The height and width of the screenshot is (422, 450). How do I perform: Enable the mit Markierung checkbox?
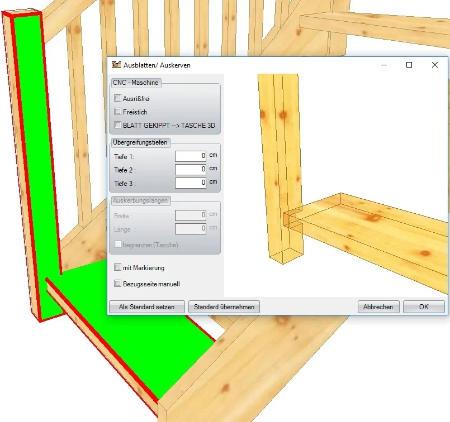click(x=117, y=267)
